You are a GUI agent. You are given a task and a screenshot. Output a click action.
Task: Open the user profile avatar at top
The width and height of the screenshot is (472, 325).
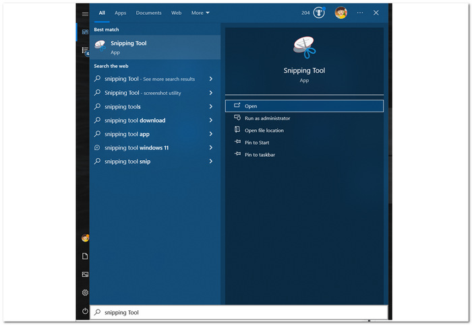point(341,13)
